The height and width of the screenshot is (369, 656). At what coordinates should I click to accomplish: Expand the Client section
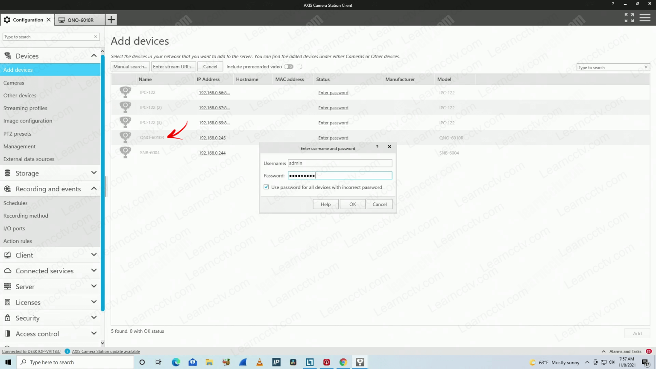[x=94, y=255]
